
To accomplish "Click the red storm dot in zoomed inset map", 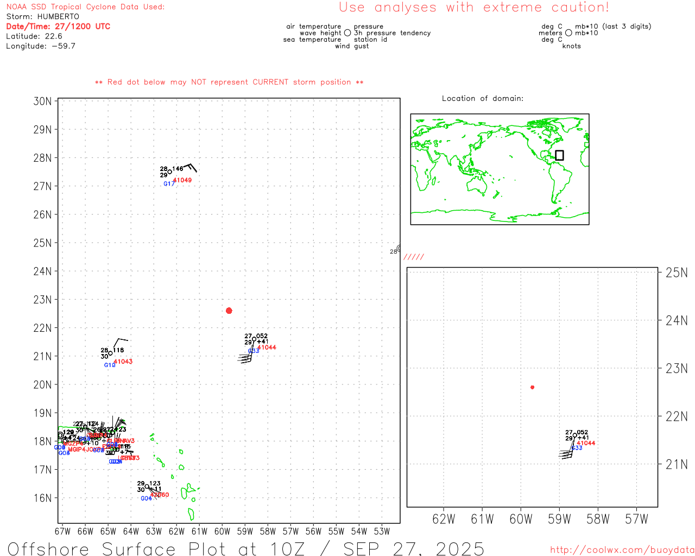I will click(532, 387).
